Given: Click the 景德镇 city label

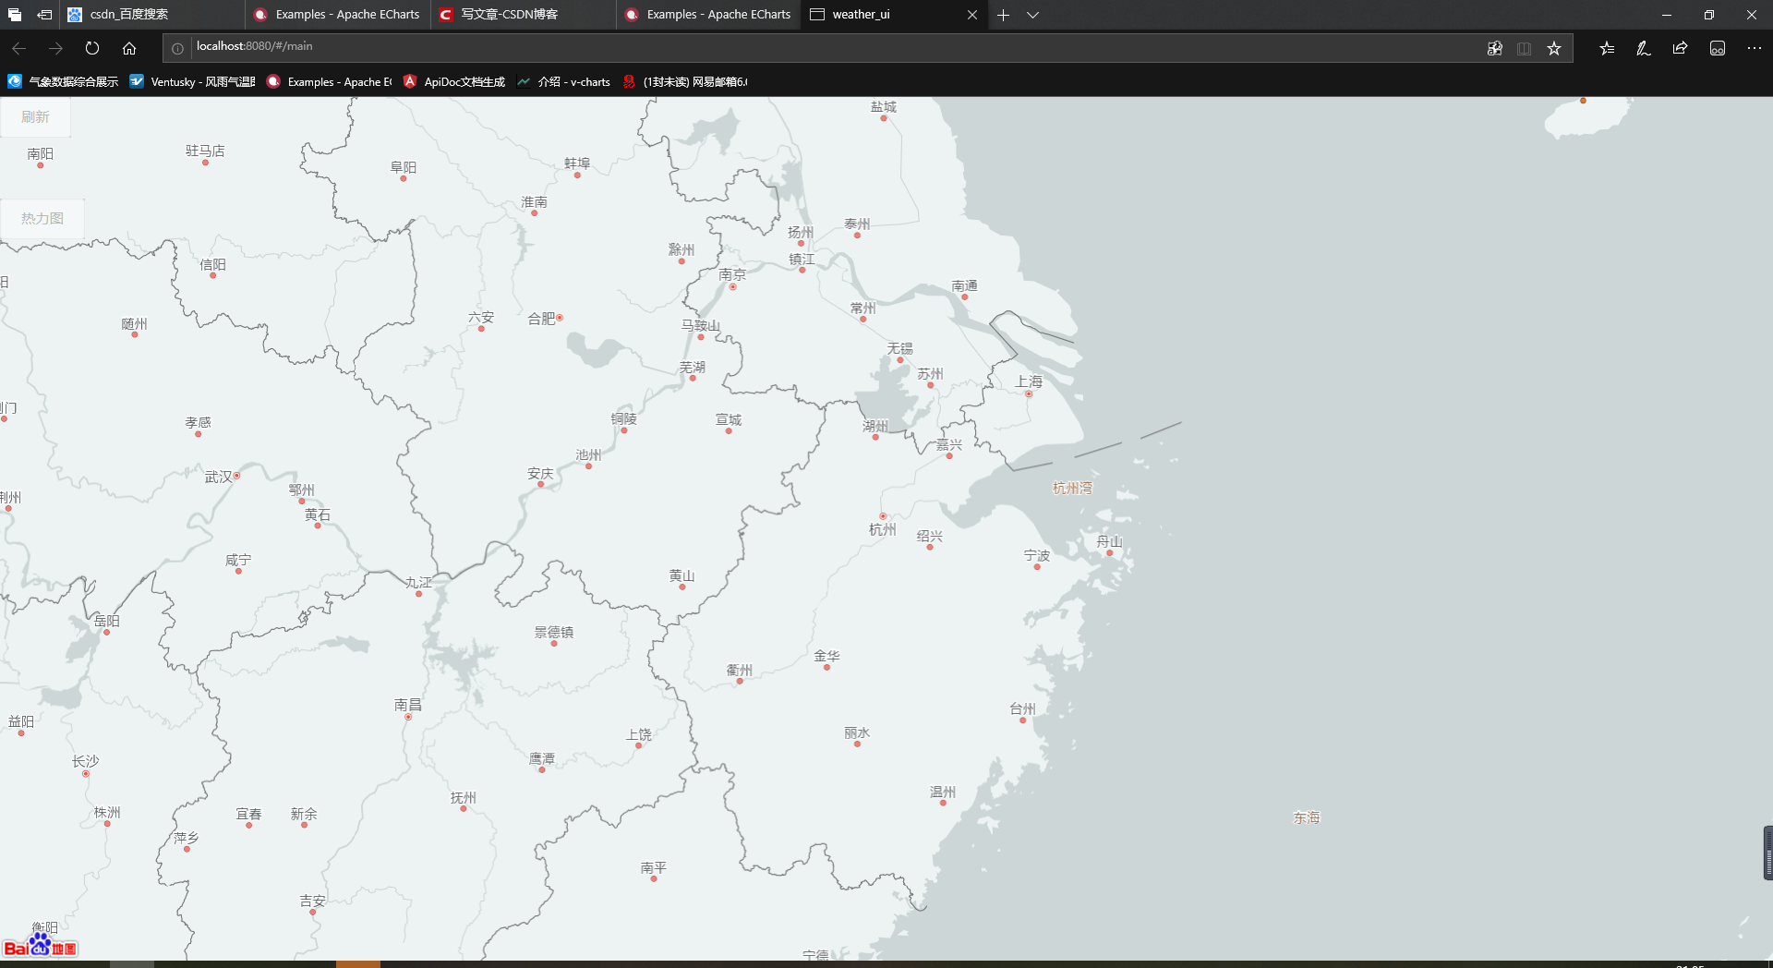Looking at the screenshot, I should tap(554, 632).
